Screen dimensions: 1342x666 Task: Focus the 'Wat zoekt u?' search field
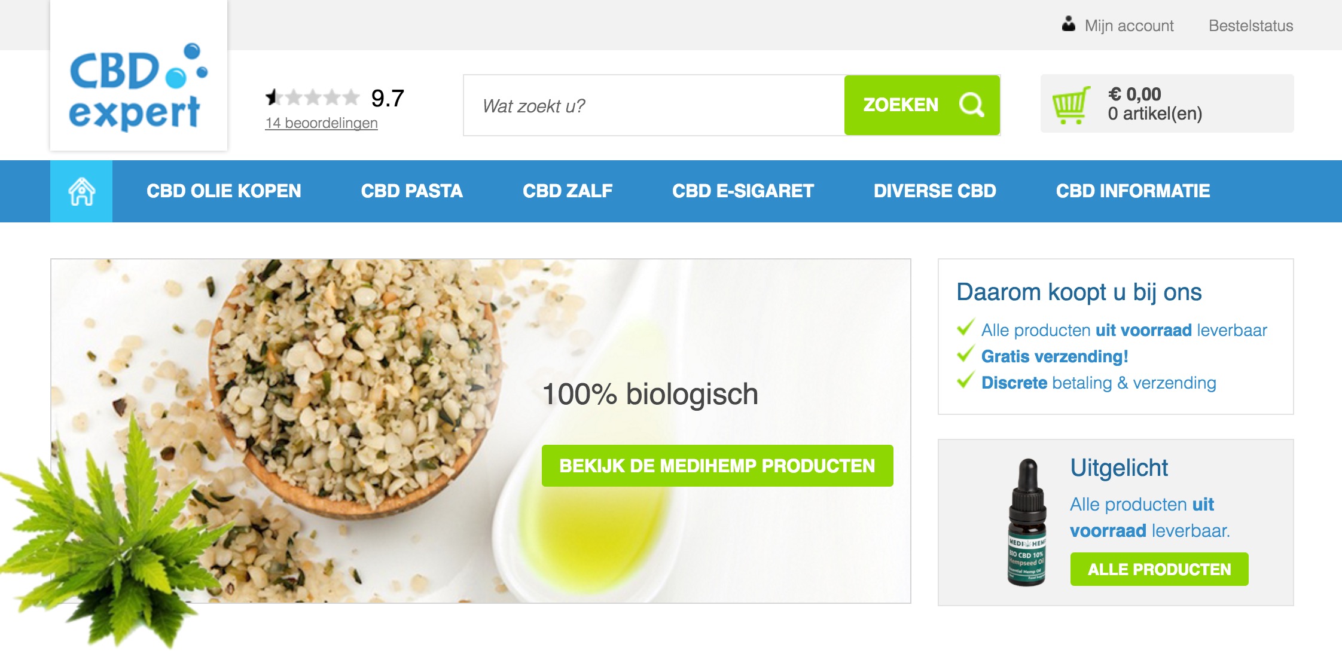click(654, 105)
